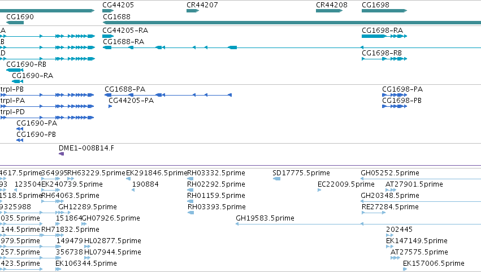Click the GH05252.5prime EST label
Image resolution: width=481 pixels, height=272 pixels.
[390, 173]
